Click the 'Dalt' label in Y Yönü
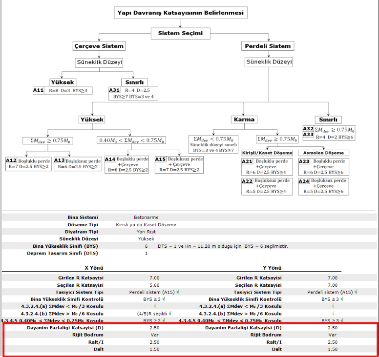The width and height of the screenshot is (379, 357). [x=277, y=349]
